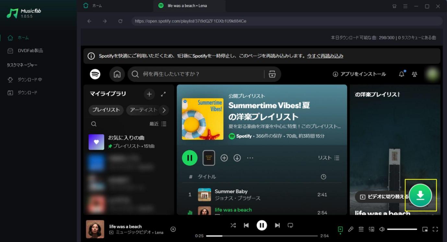
Task: Open the browse icon in search bar
Action: click(272, 74)
